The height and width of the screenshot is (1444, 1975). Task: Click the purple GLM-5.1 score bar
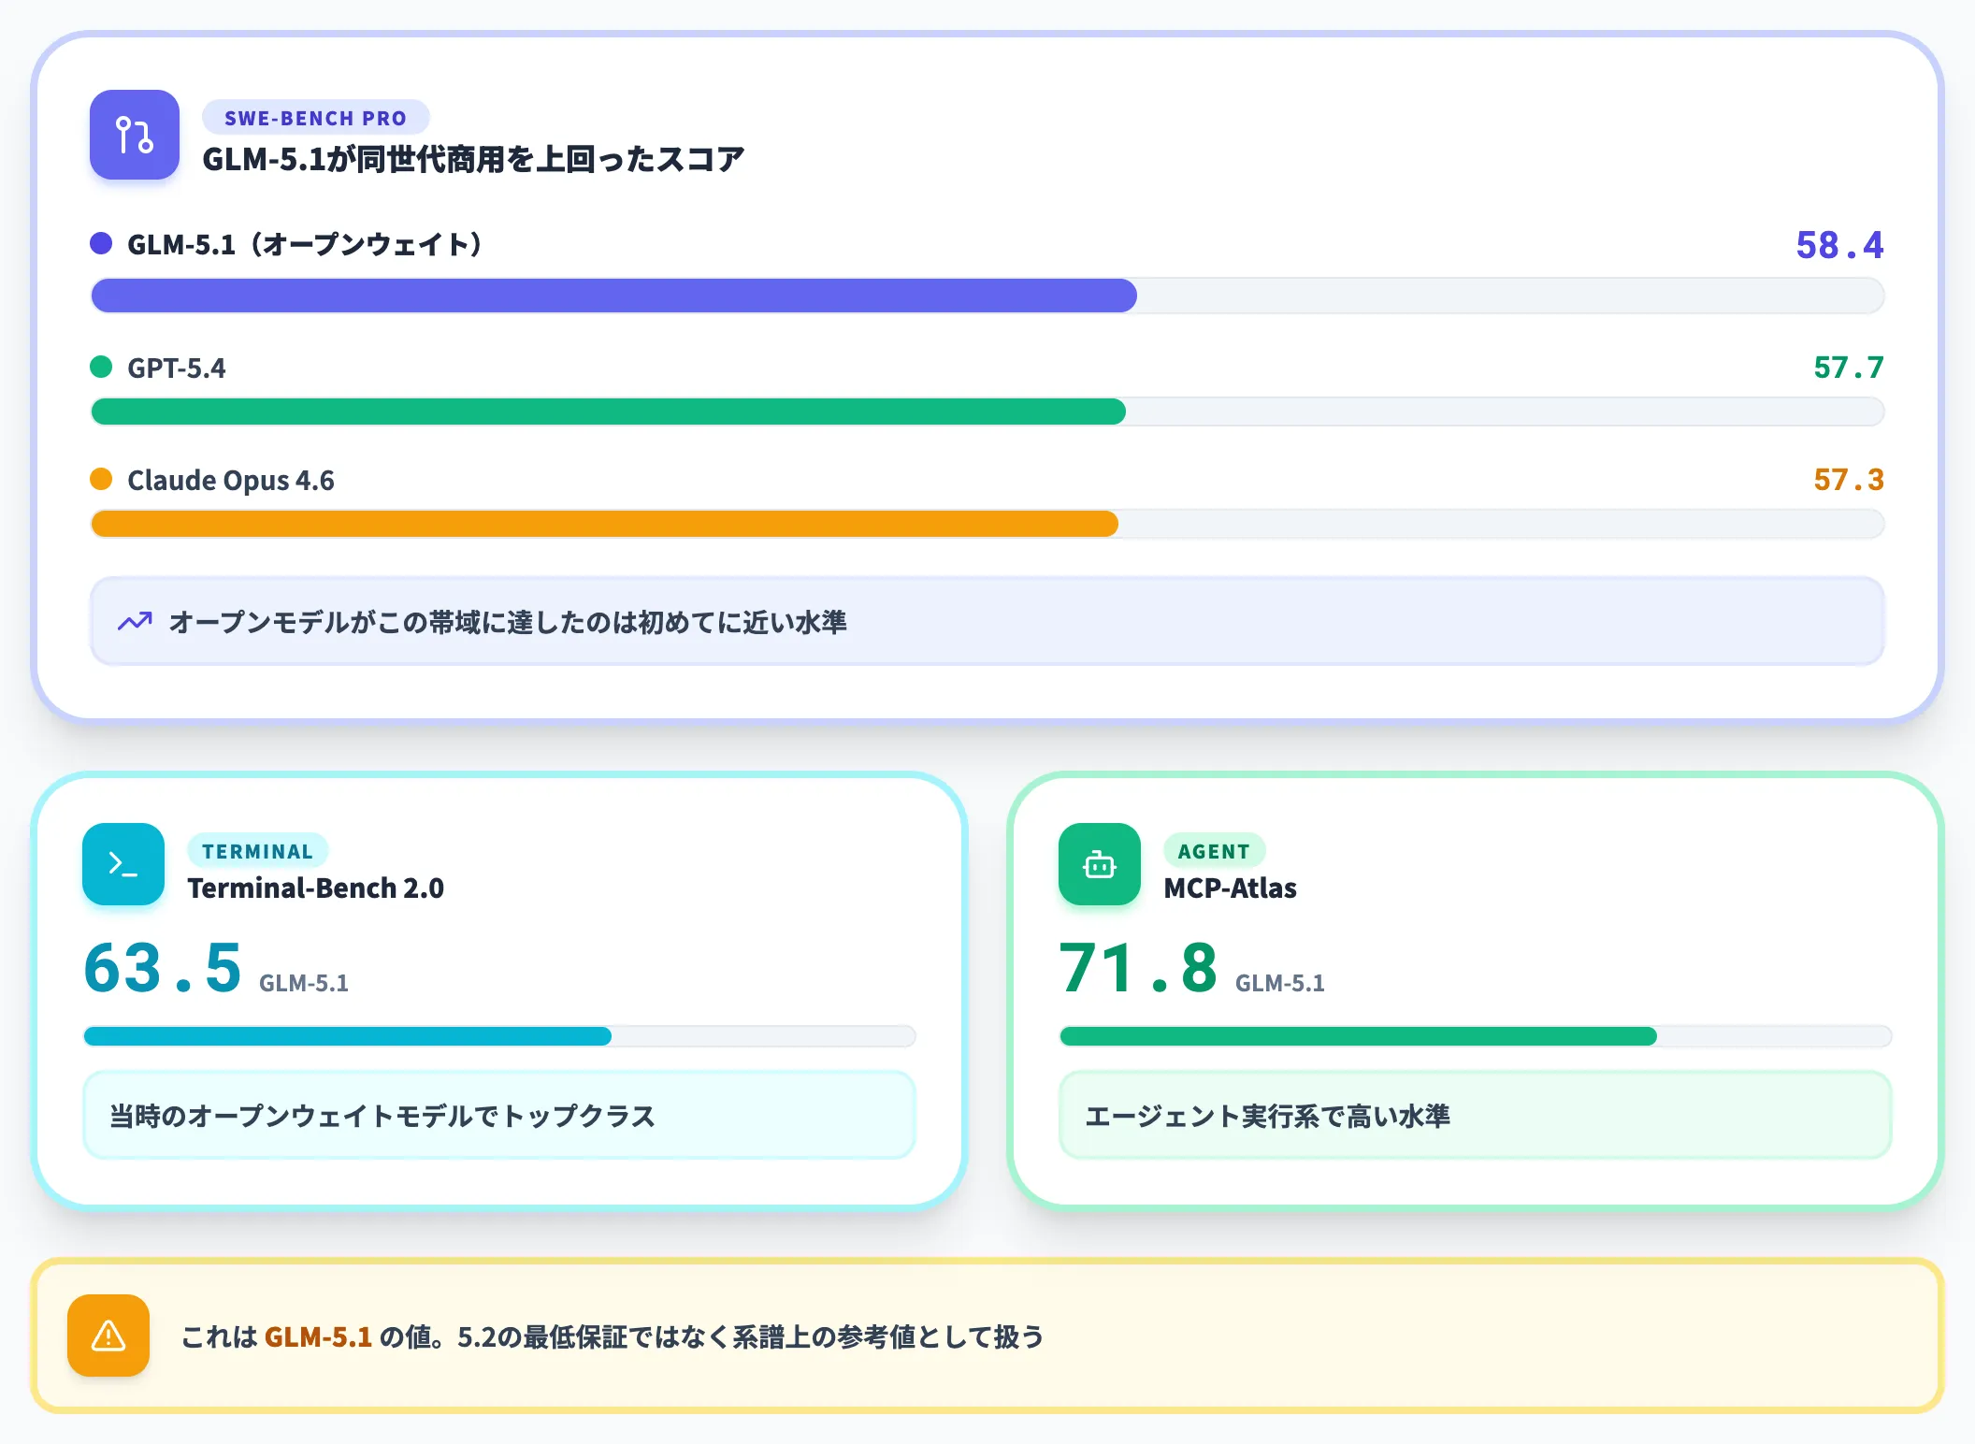point(614,296)
